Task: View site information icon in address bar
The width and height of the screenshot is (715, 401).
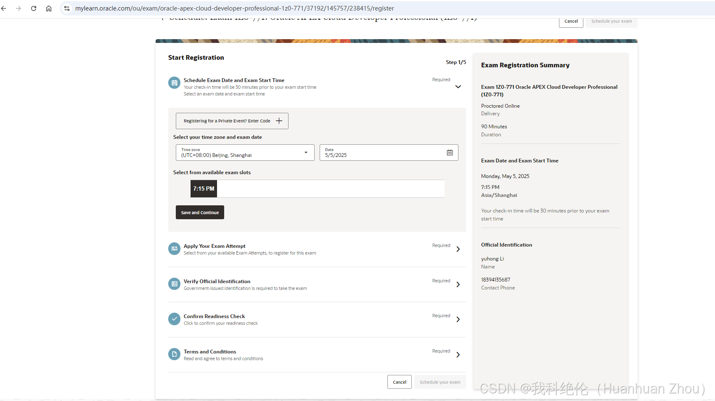Action: 67,8
